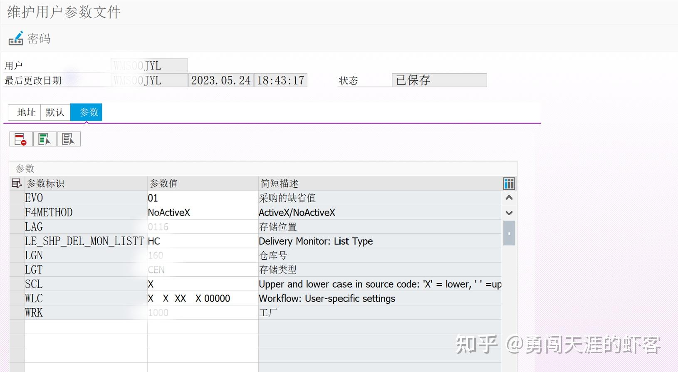Viewport: 678px width, 372px height.
Task: Click the deselect all rows toolbar icon
Action: tap(68, 139)
